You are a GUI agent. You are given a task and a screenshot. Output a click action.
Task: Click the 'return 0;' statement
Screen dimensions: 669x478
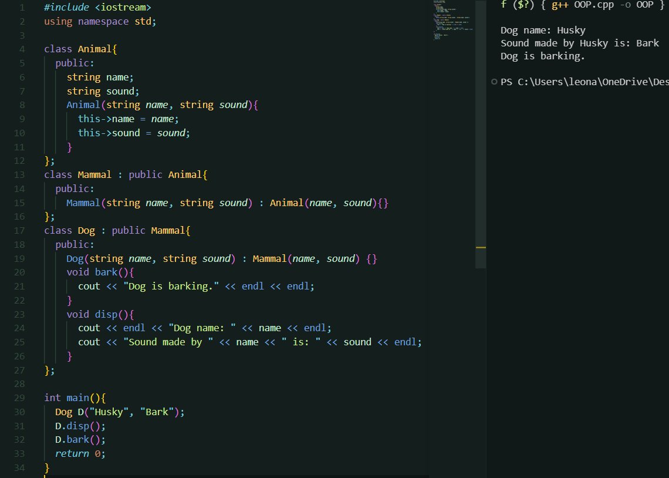[80, 454]
